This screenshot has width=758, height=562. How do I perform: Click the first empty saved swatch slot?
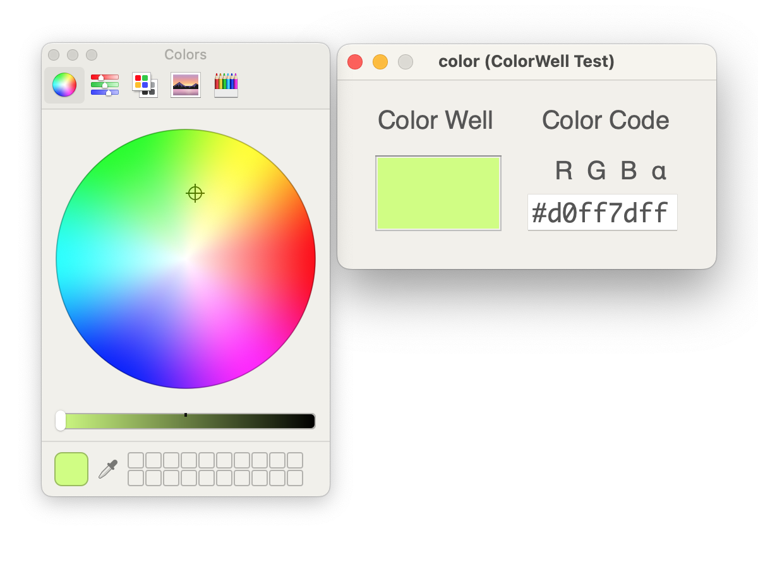point(136,460)
